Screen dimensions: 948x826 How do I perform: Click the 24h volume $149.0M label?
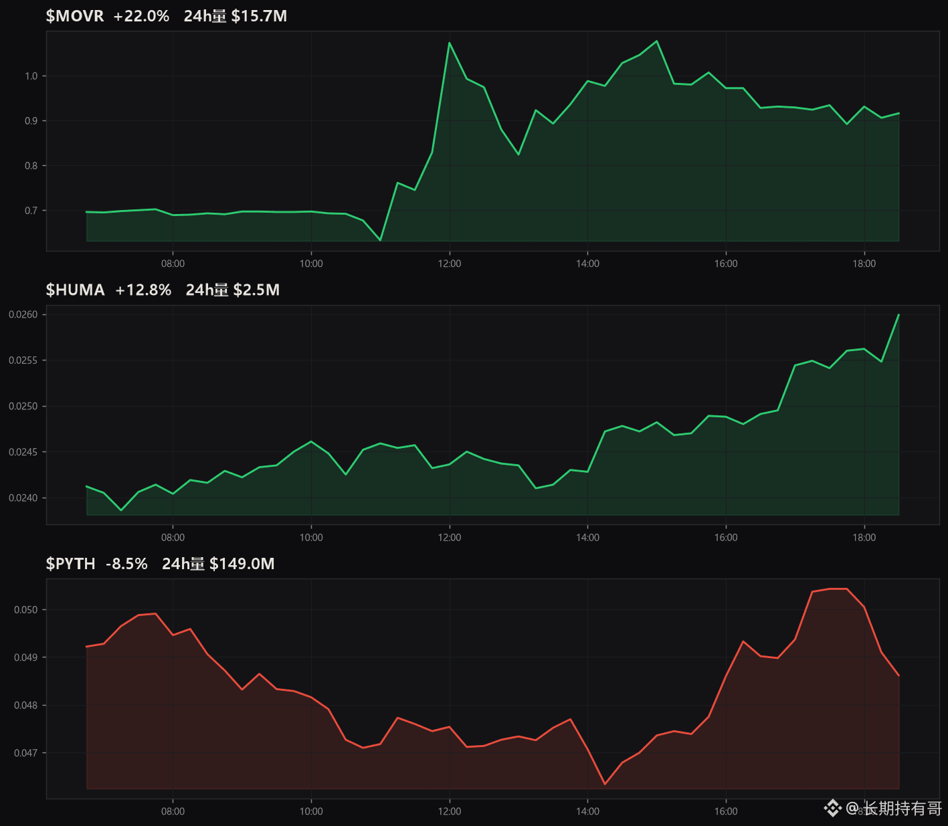click(218, 564)
